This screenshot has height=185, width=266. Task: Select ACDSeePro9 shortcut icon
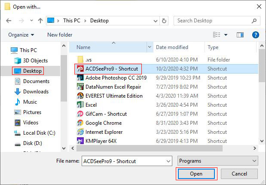(80, 69)
